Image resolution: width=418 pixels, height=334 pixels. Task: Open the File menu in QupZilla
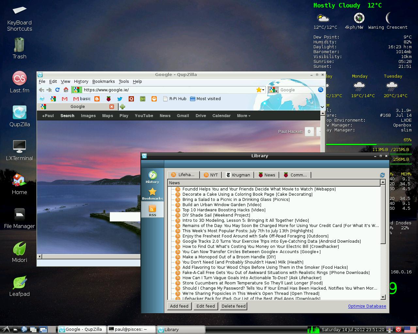[42, 82]
